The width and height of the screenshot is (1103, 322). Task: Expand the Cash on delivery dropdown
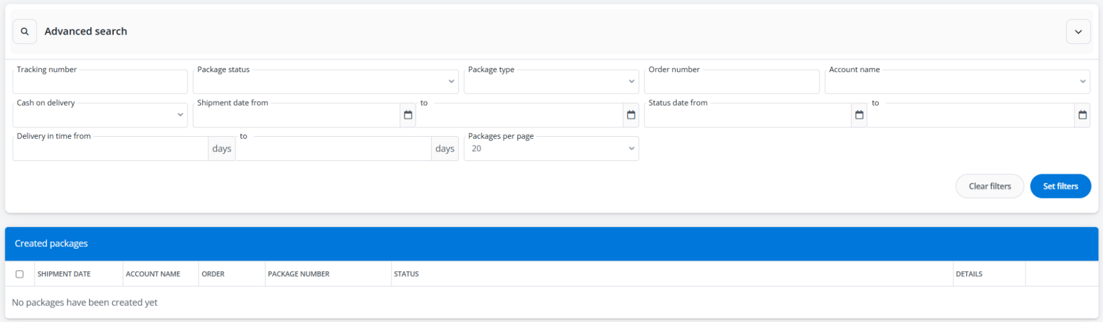(100, 115)
